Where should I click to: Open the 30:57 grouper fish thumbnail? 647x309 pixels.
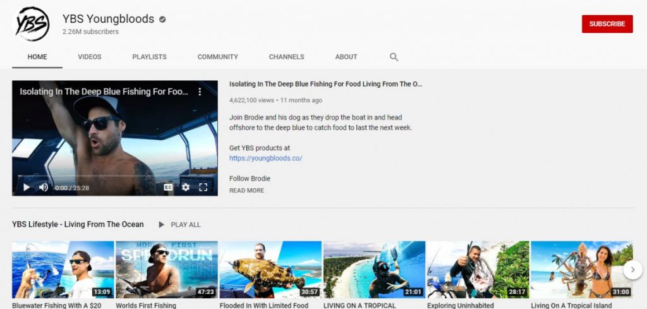click(x=270, y=270)
